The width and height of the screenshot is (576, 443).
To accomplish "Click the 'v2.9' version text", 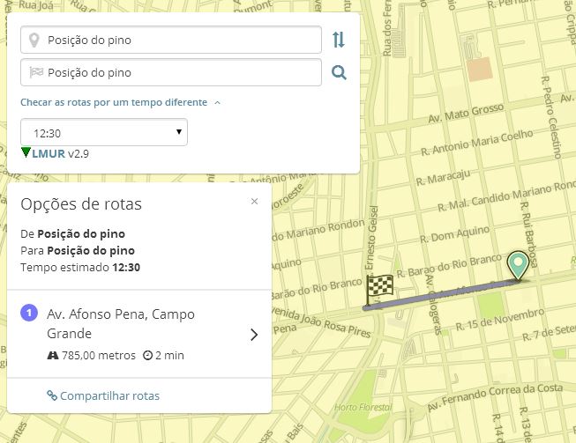I will point(79,153).
